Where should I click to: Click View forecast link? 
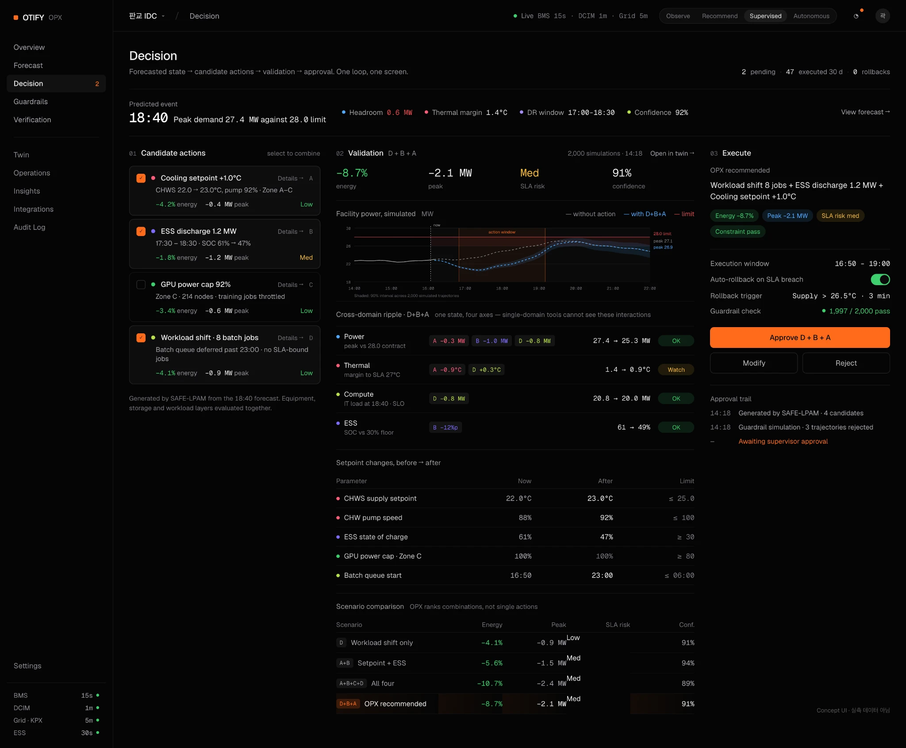(865, 112)
